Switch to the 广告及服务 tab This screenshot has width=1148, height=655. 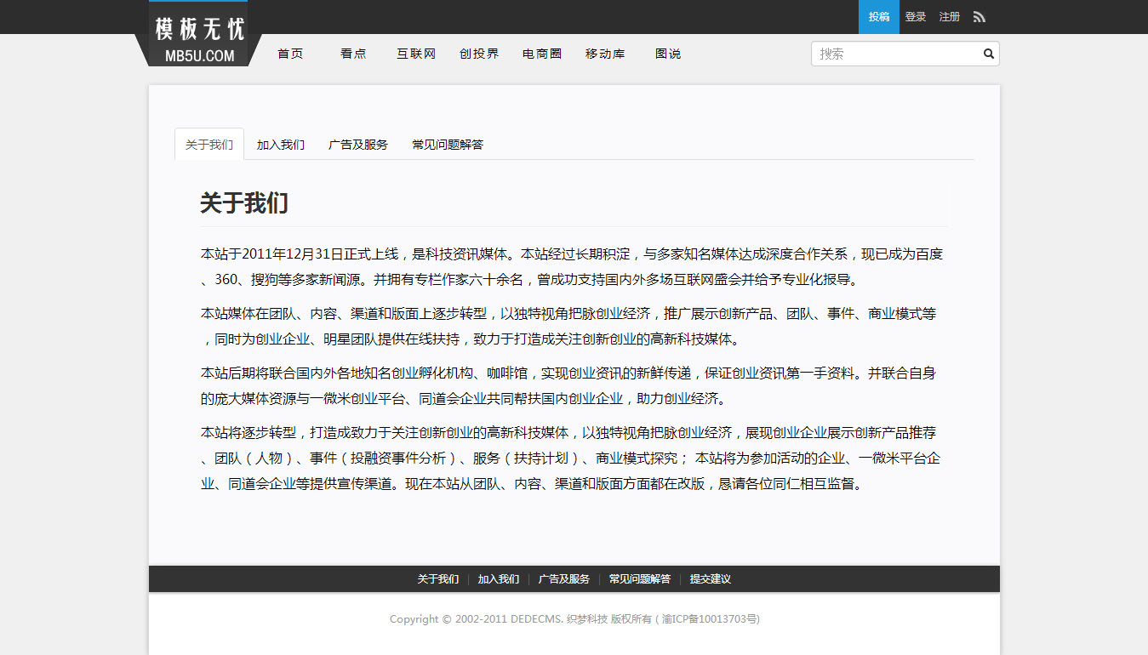[358, 145]
